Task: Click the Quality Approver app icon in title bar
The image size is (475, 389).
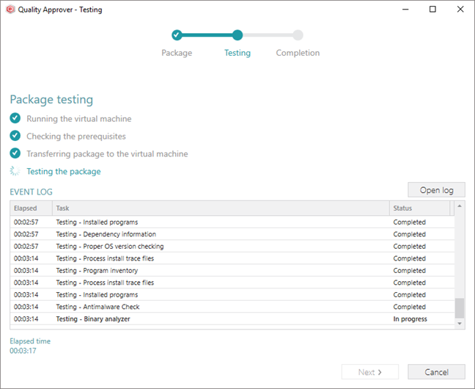Action: [10, 10]
